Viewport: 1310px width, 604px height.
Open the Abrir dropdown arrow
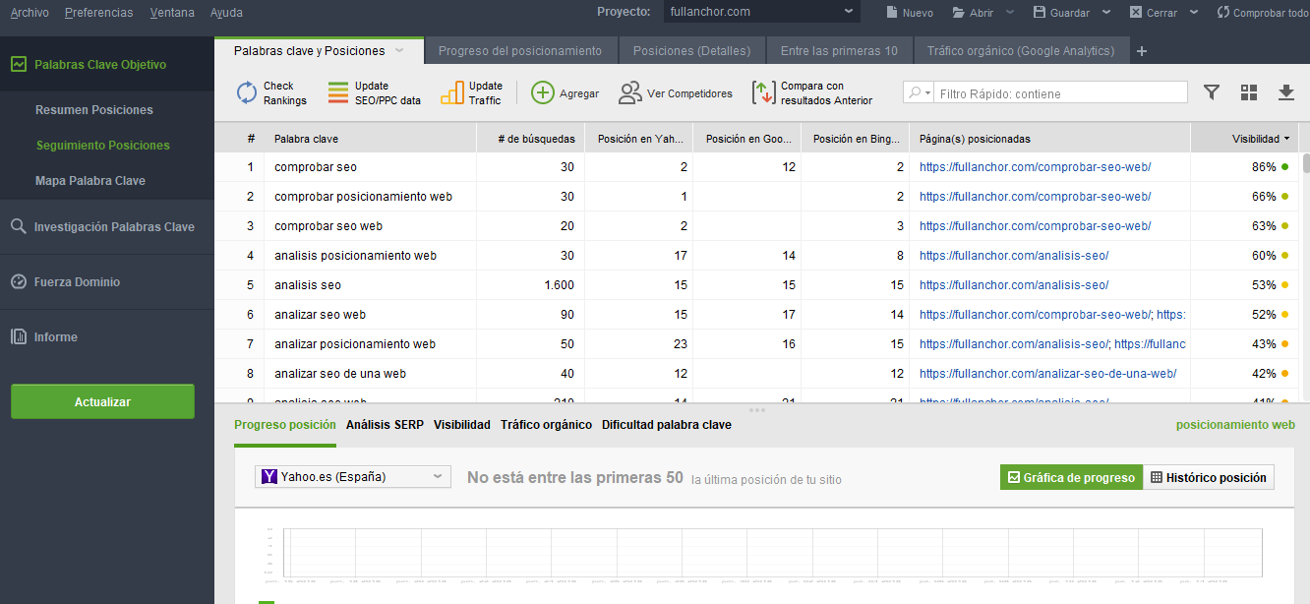1010,13
